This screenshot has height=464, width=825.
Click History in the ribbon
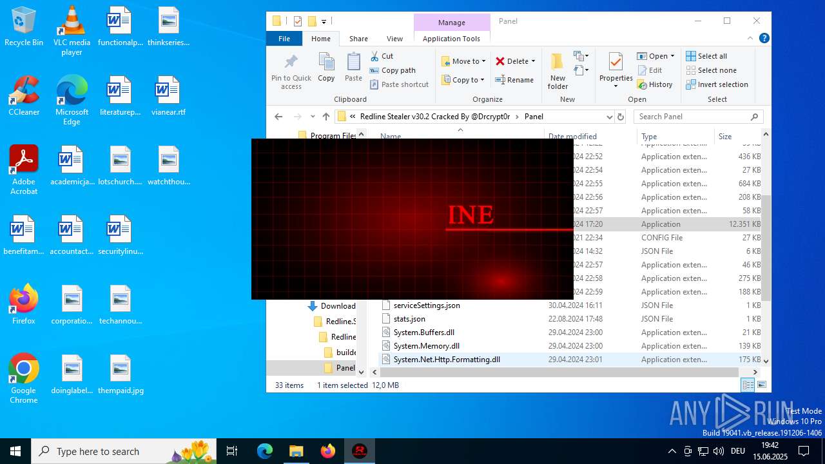[x=655, y=84]
